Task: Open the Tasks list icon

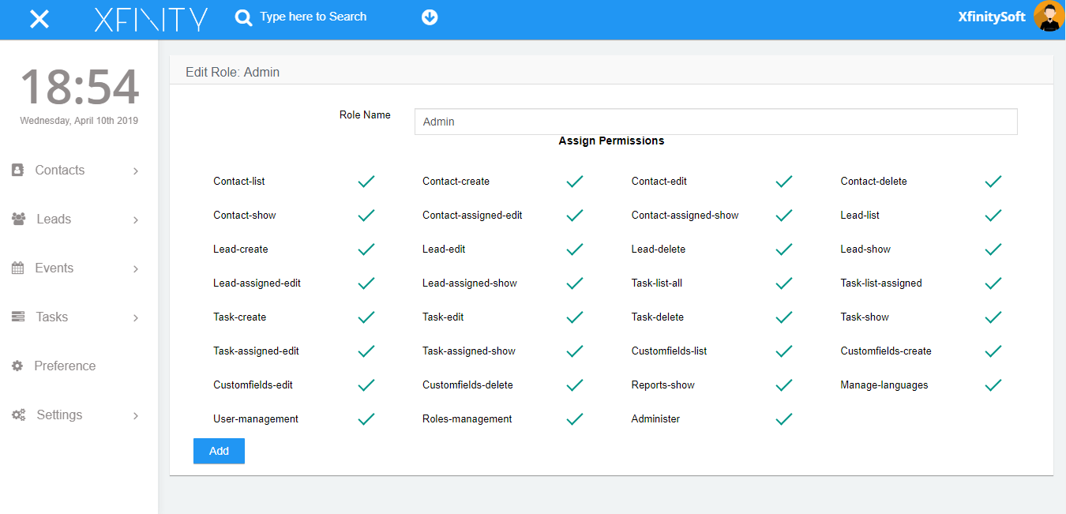Action: [17, 317]
